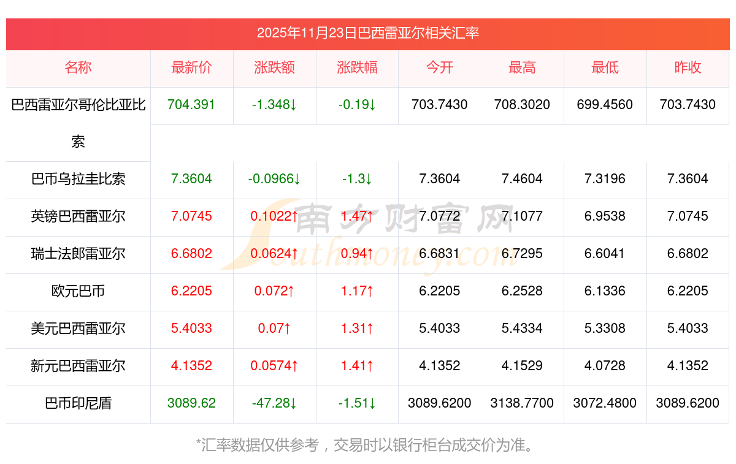
Task: Click the 最低 column header
Action: coord(605,67)
